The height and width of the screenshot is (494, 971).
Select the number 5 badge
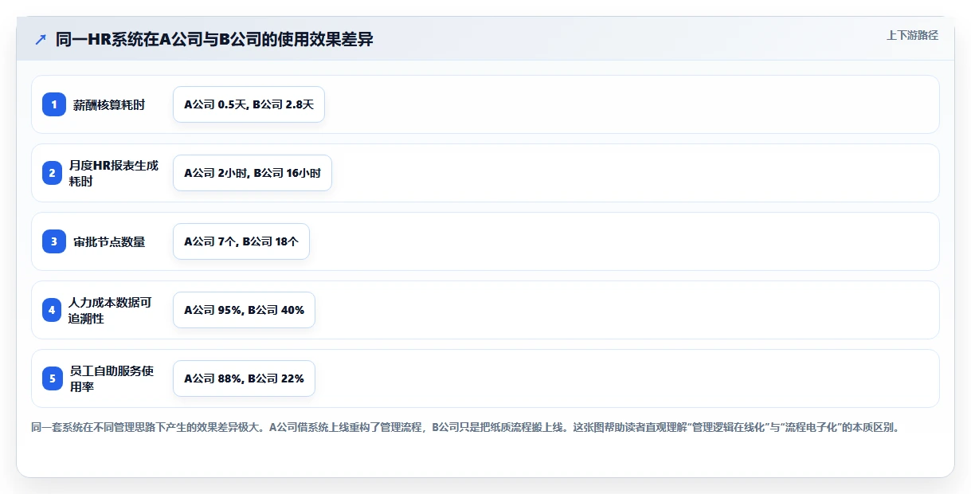tap(53, 378)
